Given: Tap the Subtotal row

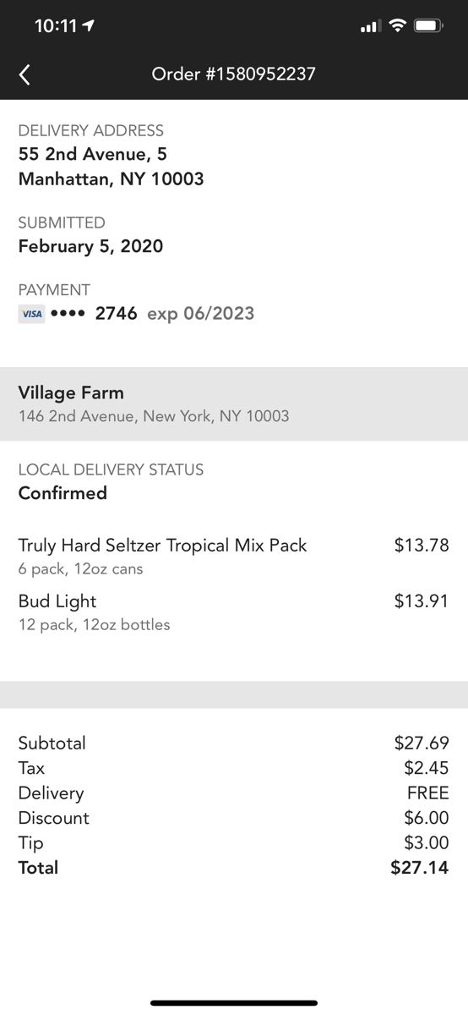Looking at the screenshot, I should pos(234,743).
